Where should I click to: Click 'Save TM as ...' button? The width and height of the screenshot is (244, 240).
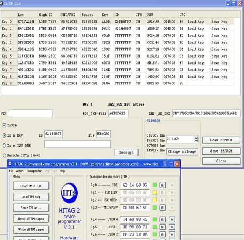coord(31,207)
